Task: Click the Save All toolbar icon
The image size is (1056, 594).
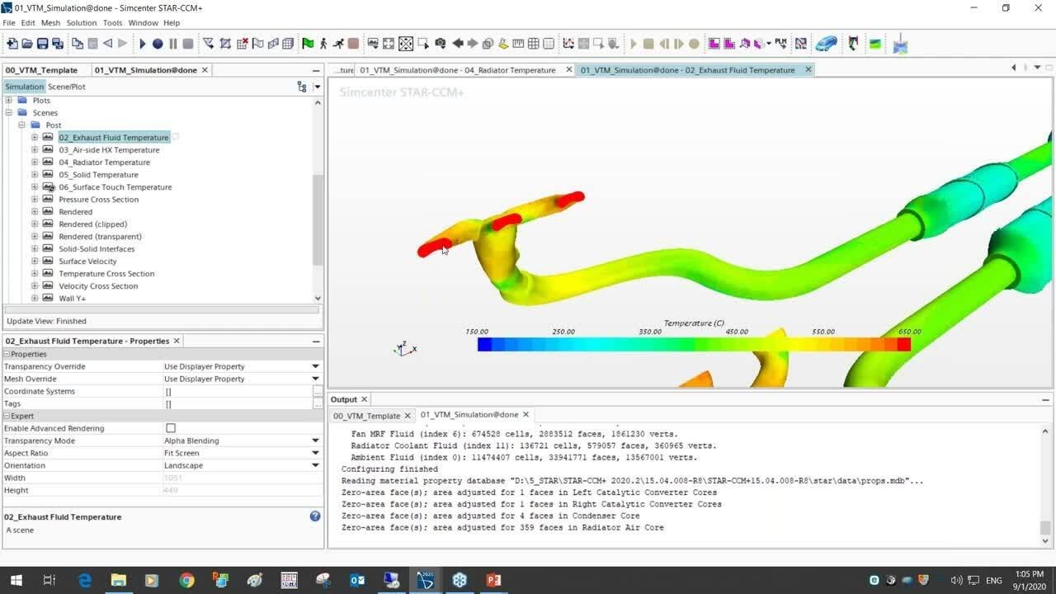Action: (x=57, y=44)
